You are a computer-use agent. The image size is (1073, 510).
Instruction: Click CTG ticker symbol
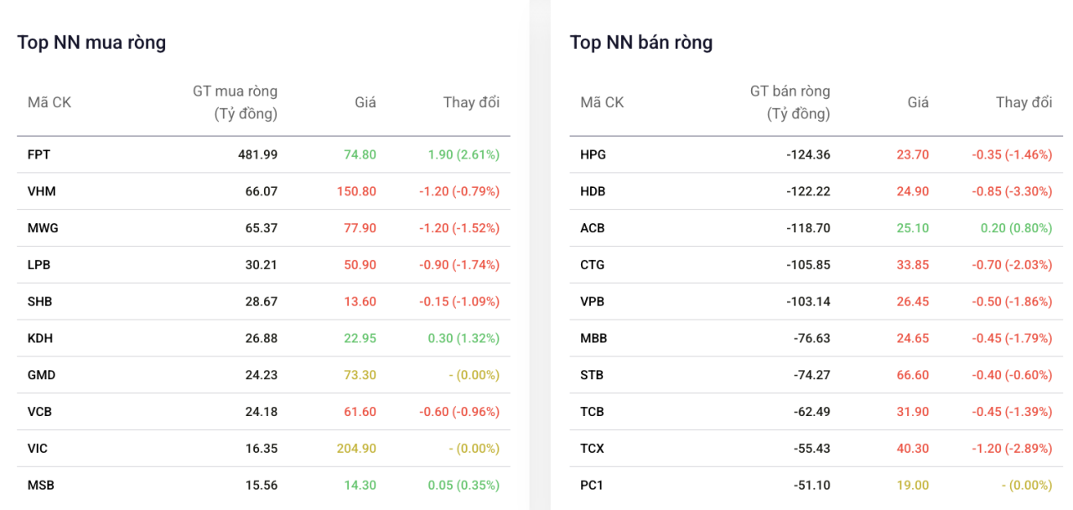click(x=592, y=265)
